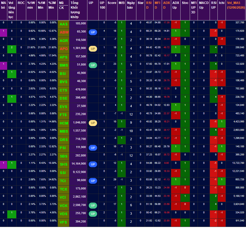
Task: Click the yellow UP badge for APG
Action: tap(93, 49)
